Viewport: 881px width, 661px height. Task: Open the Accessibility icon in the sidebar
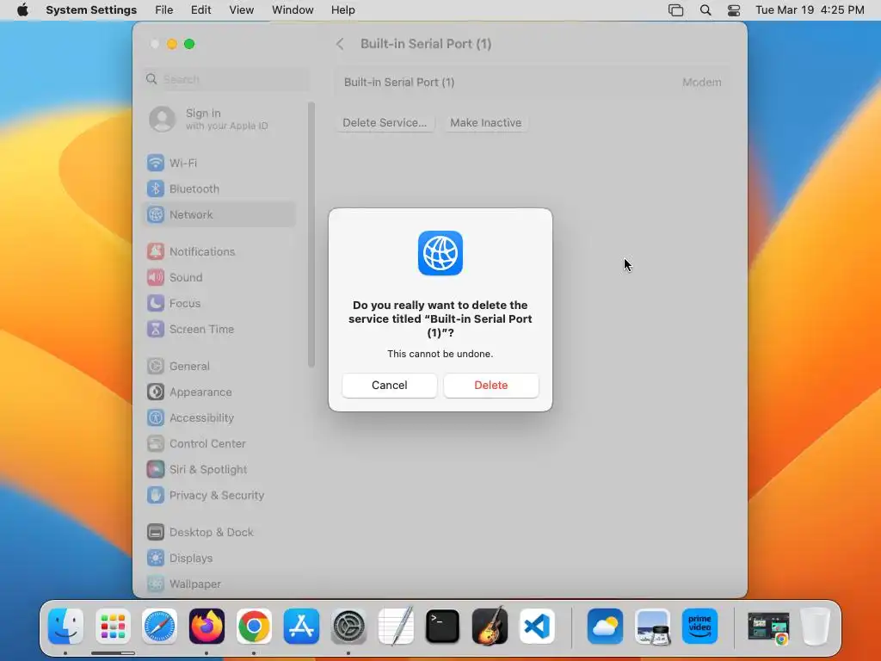tap(156, 418)
